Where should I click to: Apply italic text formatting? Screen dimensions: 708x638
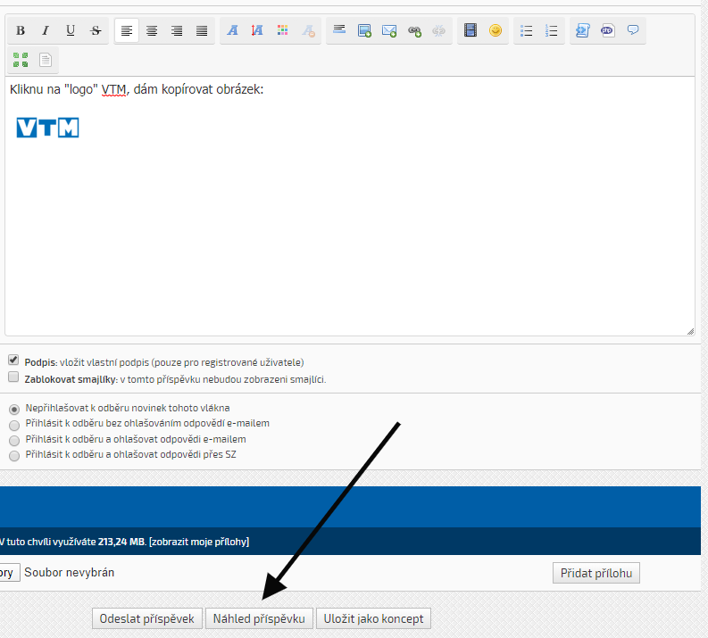(x=46, y=31)
